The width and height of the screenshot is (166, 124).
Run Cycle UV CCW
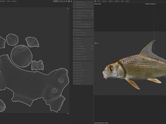tap(83, 70)
